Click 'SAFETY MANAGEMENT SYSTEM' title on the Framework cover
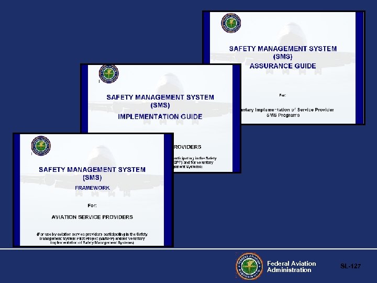Screen dimensions: 377x283 pyautogui.click(x=92, y=170)
